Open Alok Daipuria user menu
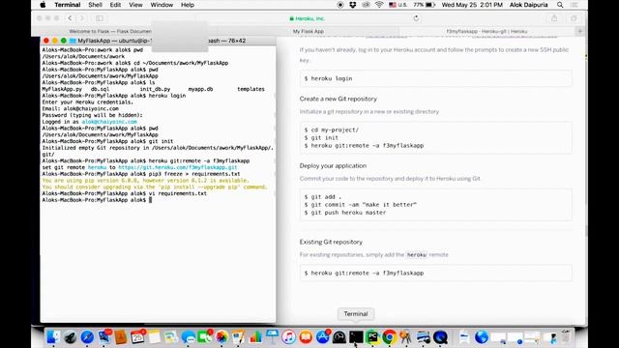 click(529, 5)
